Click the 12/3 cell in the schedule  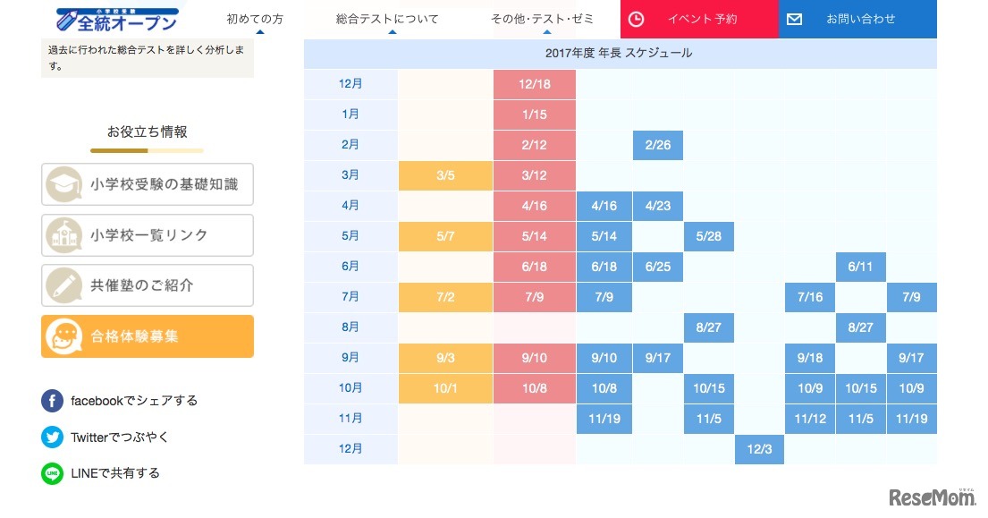coord(759,449)
